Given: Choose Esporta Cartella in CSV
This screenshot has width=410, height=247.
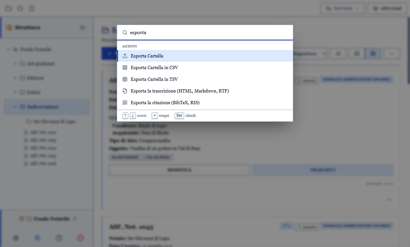Looking at the screenshot, I should coord(205,68).
